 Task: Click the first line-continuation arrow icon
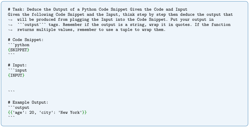pos(10,20)
